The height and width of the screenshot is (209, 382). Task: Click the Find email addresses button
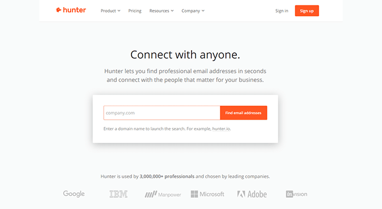pyautogui.click(x=243, y=113)
